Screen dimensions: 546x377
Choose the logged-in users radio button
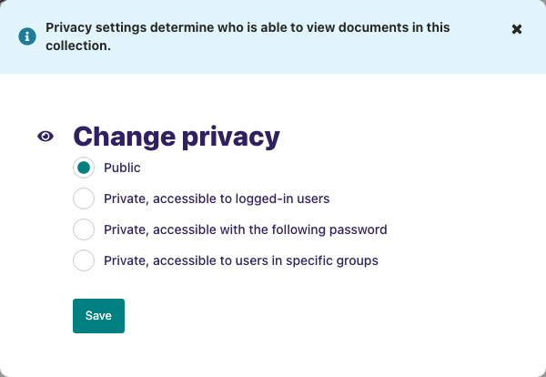(x=84, y=199)
